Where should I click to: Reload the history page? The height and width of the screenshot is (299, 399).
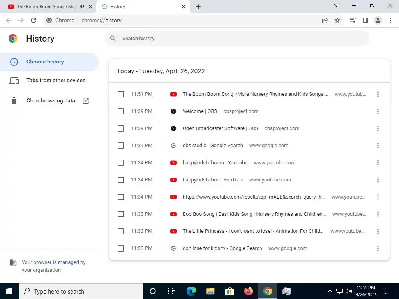click(x=34, y=20)
